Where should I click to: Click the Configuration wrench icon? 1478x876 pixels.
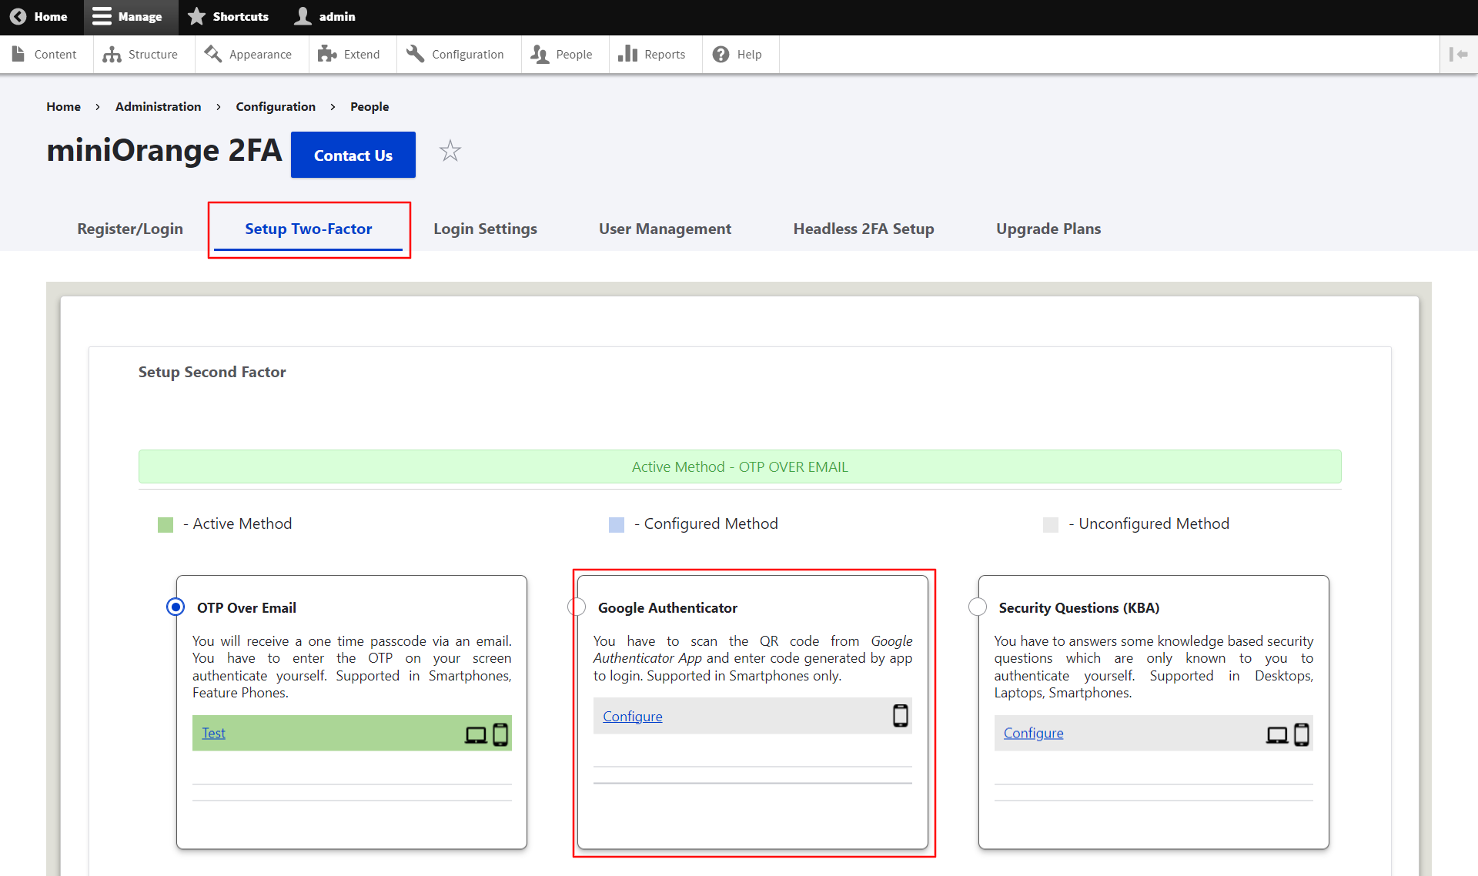click(416, 54)
